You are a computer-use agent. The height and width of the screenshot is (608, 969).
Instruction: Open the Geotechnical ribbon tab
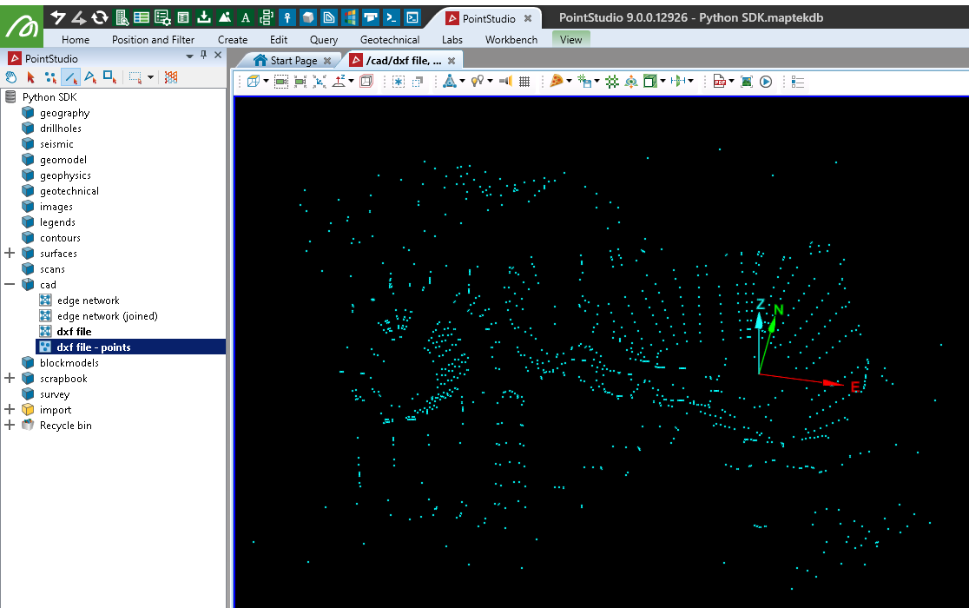click(x=390, y=40)
